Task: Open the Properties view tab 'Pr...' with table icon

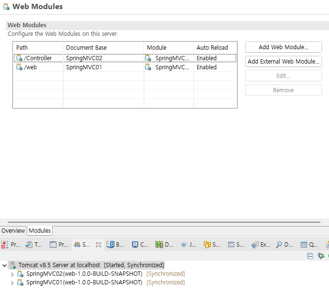Action: [59, 244]
